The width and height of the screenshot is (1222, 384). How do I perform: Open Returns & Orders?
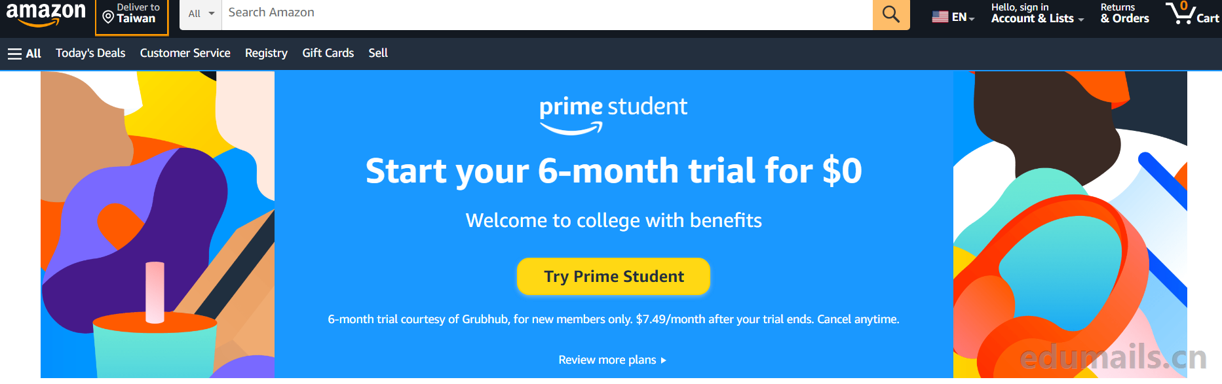click(x=1123, y=13)
